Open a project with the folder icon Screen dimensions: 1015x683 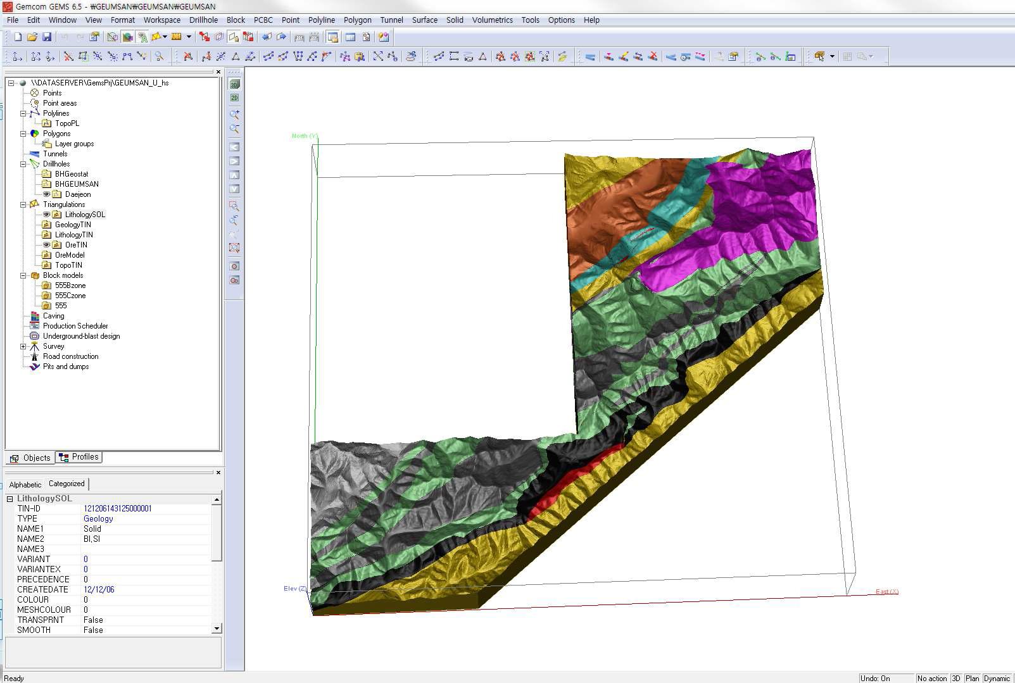tap(32, 37)
